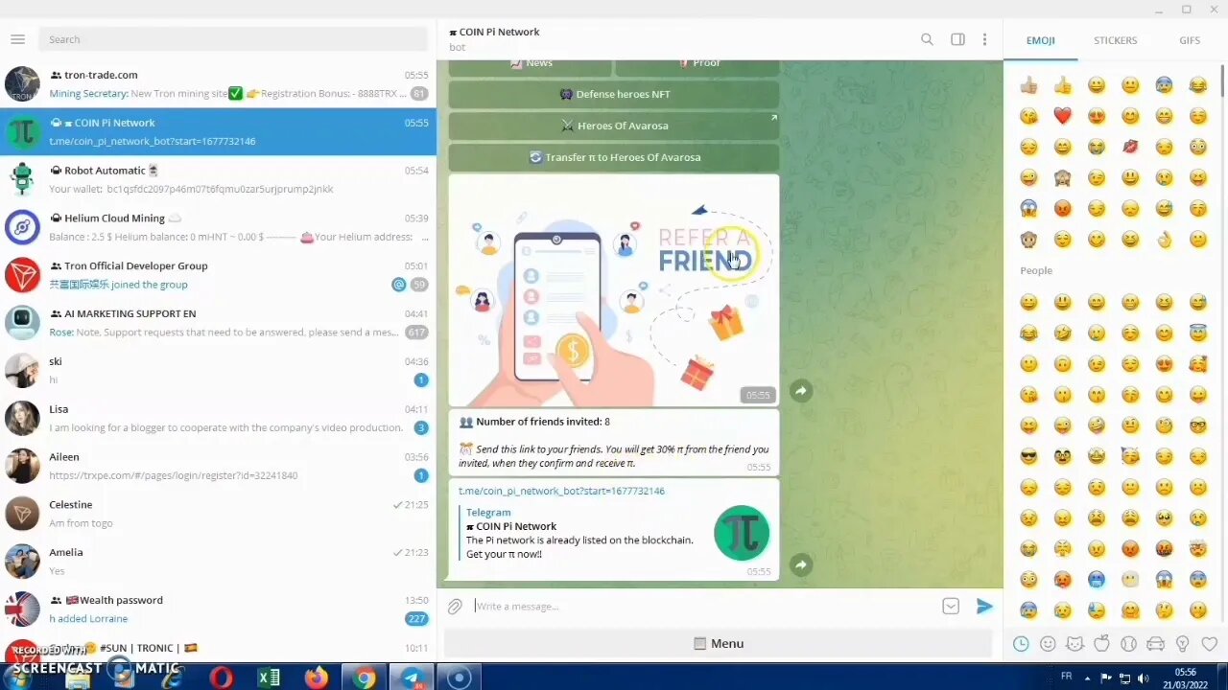Viewport: 1228px width, 690px height.
Task: Open the hamburger main menu
Action: (x=17, y=39)
